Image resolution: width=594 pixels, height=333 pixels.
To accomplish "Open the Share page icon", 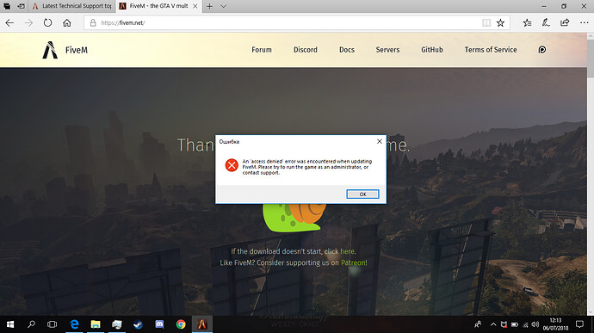I will (x=565, y=22).
